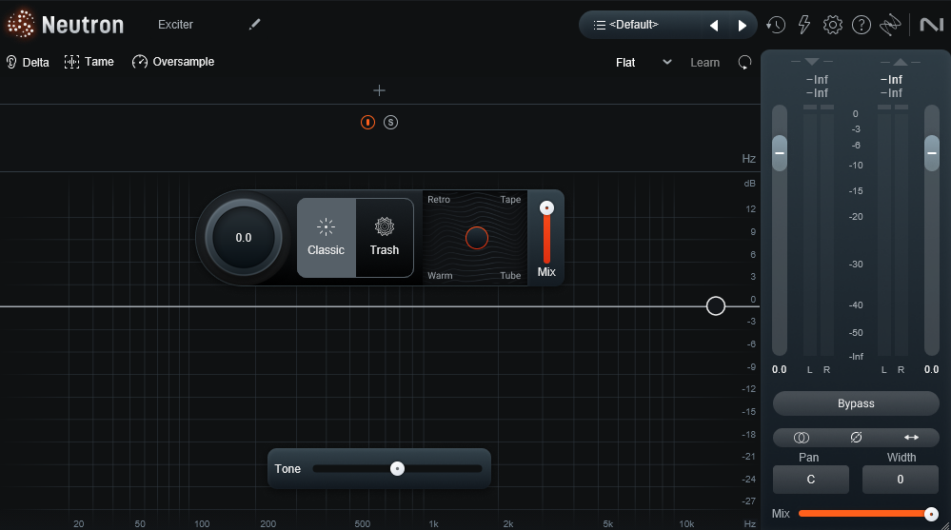Click the Neutron logo icon

pos(21,24)
